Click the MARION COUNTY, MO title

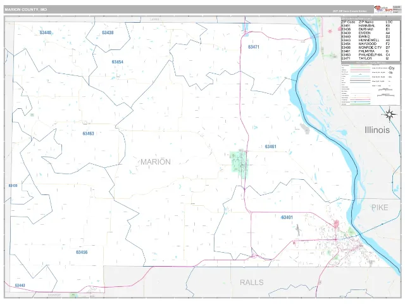[25, 9]
